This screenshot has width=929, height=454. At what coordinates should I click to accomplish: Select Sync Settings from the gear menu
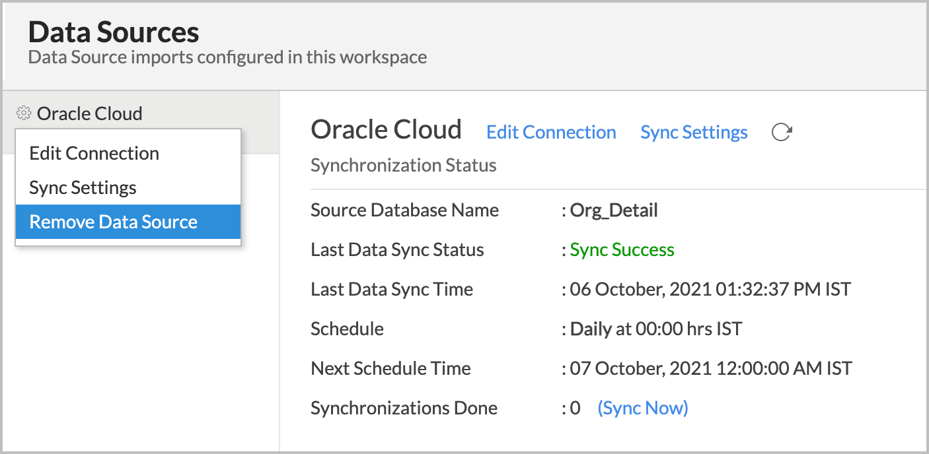pyautogui.click(x=81, y=187)
